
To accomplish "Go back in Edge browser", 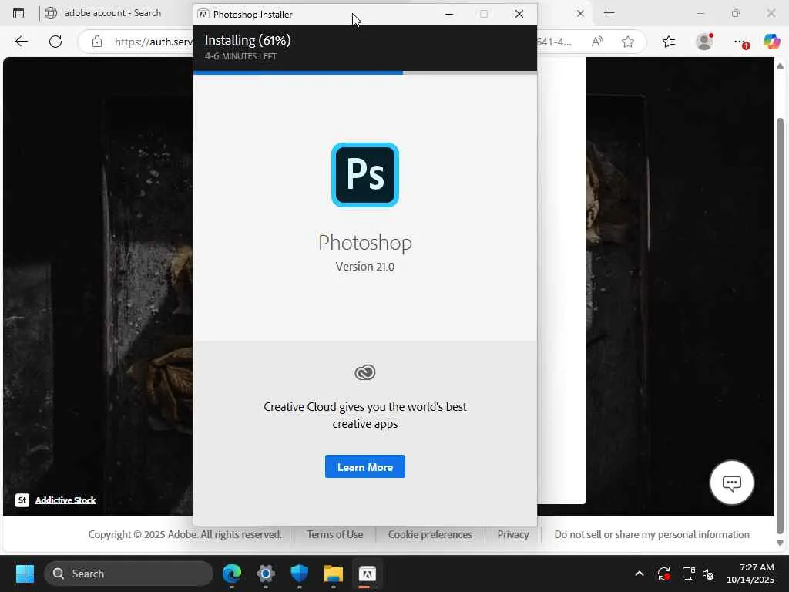I will pyautogui.click(x=21, y=42).
